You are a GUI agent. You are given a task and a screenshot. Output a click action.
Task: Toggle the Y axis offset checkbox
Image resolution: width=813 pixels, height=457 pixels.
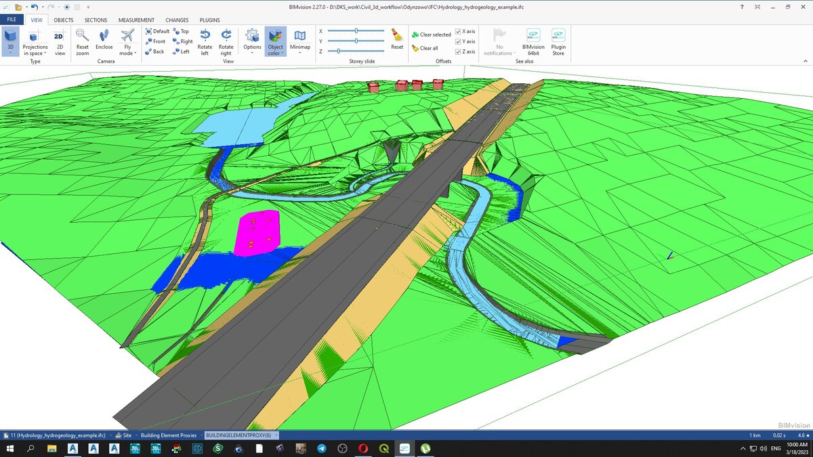click(459, 41)
